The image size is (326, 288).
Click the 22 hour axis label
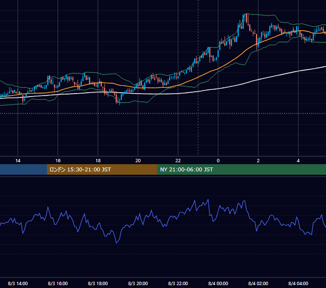(x=178, y=161)
